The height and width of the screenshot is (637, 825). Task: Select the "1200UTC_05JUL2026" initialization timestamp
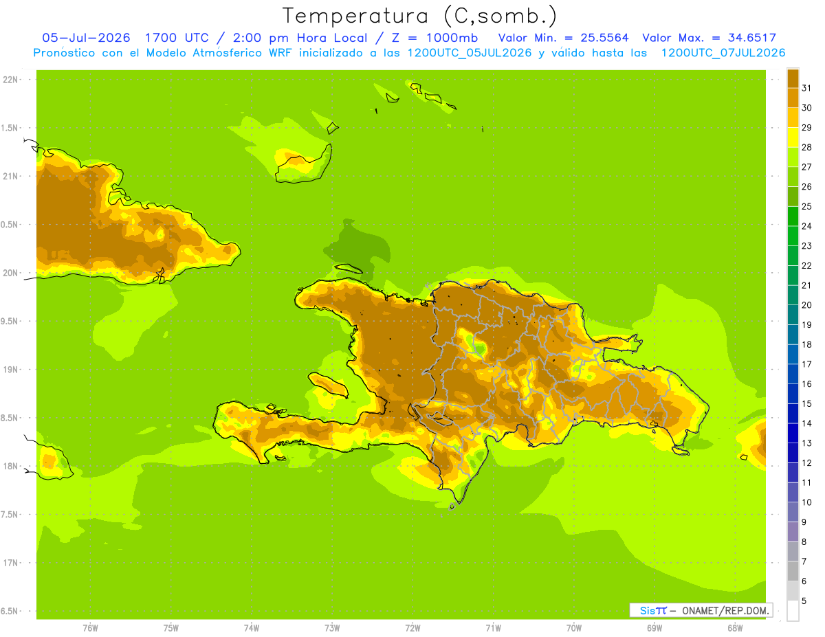pos(469,53)
